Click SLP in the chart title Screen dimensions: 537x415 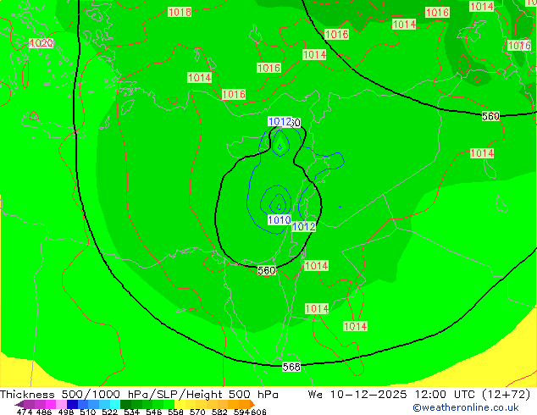[x=167, y=395]
